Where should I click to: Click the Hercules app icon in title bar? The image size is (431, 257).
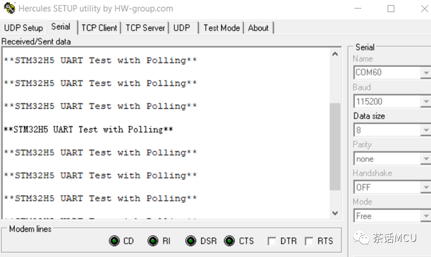(9, 8)
